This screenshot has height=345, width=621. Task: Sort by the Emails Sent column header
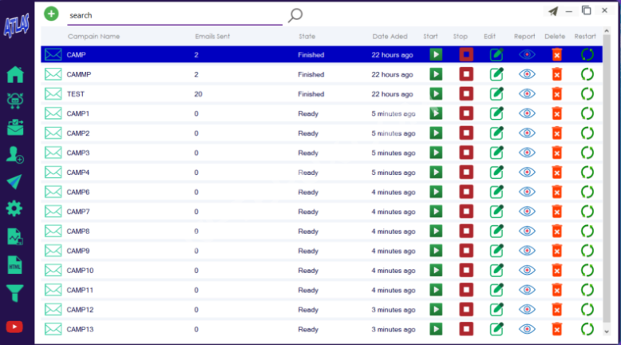click(x=212, y=37)
